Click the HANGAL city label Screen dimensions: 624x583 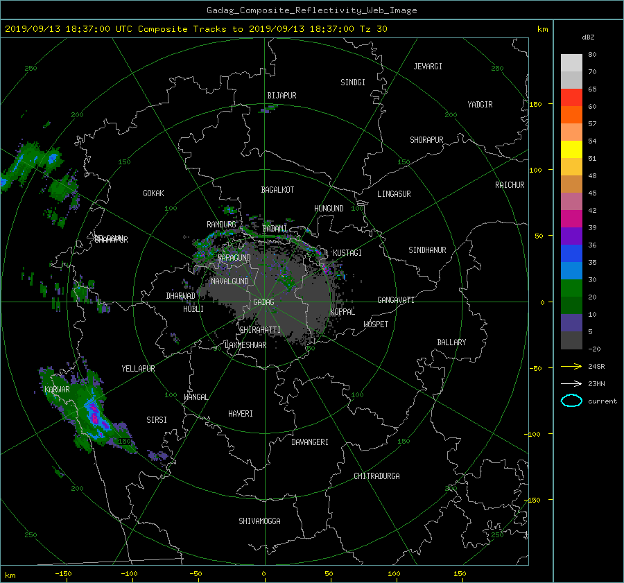(196, 397)
